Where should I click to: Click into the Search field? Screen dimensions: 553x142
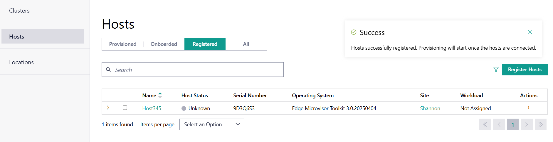point(197,70)
